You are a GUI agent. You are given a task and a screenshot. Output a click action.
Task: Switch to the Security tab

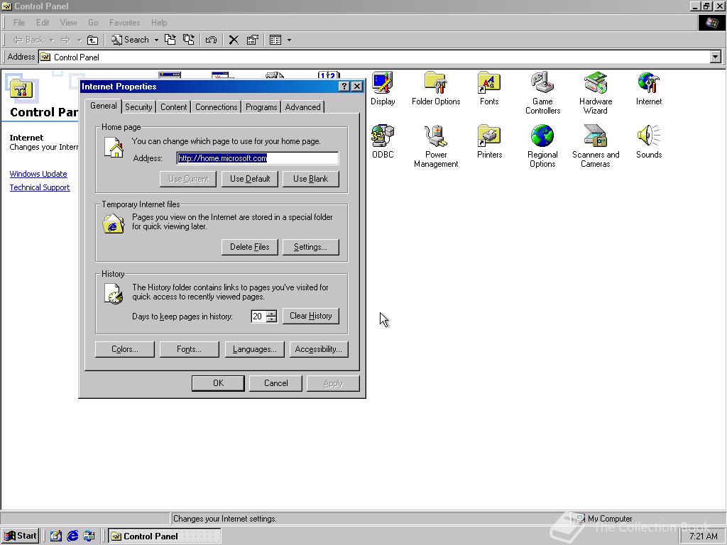[x=138, y=107]
